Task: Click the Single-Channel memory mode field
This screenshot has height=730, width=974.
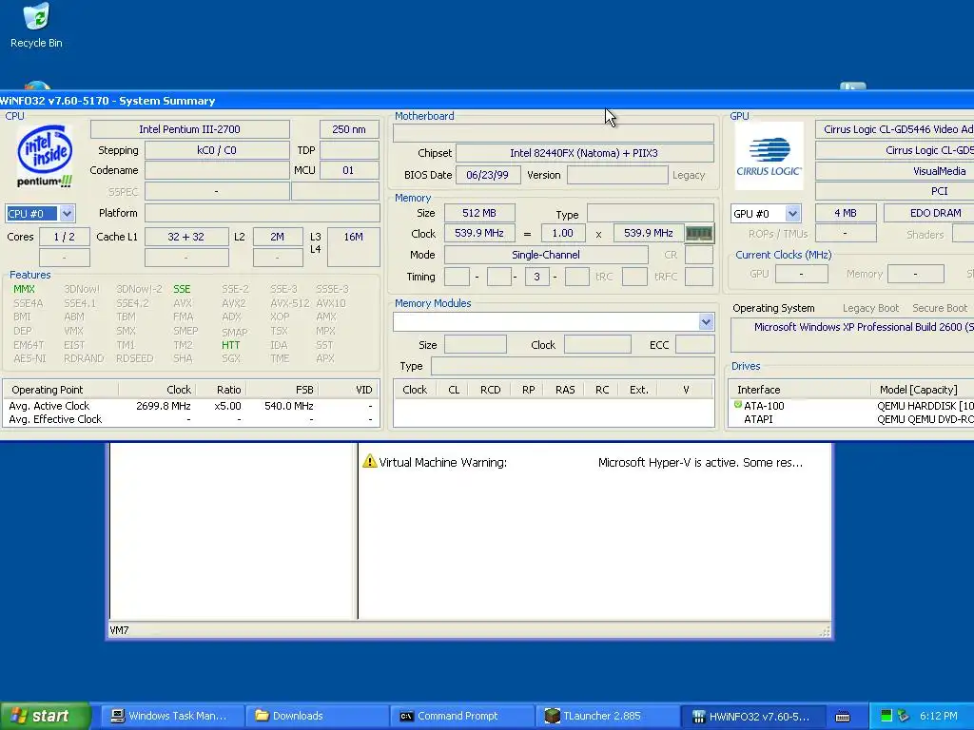Action: click(x=546, y=255)
